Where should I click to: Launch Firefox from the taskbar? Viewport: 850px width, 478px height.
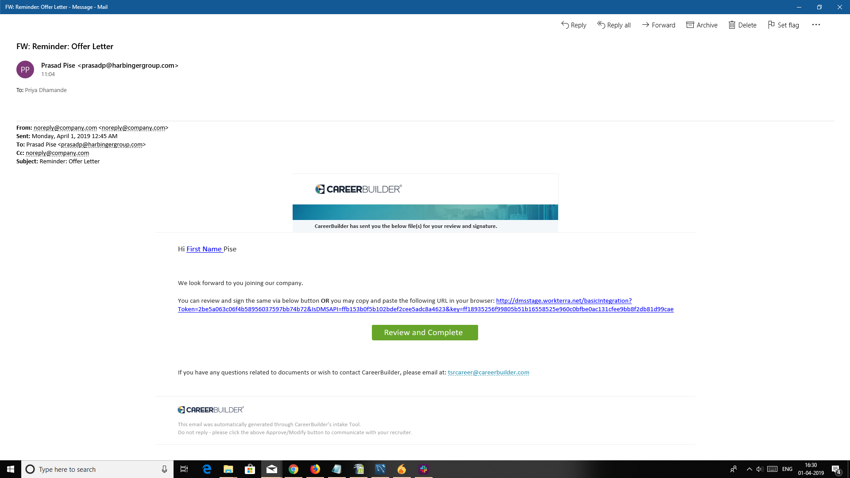[x=315, y=469]
